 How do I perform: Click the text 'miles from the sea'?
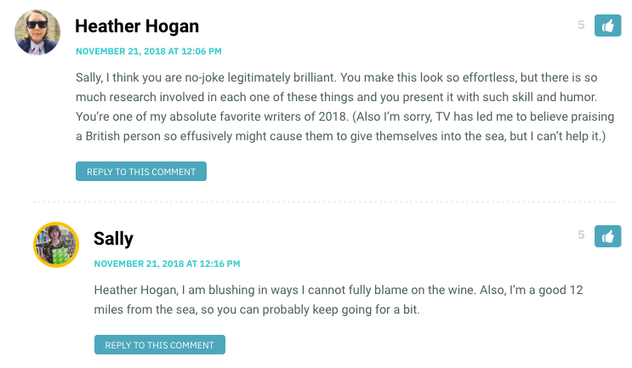(x=145, y=309)
